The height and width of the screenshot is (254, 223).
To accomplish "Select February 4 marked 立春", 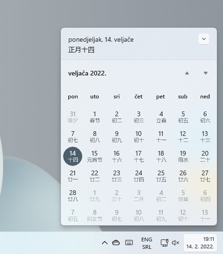I will 161,117.
